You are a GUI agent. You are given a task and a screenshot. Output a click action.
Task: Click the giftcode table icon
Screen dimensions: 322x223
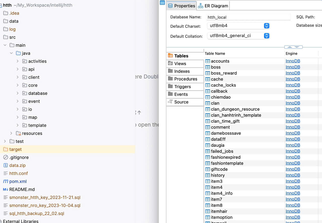coord(208,169)
